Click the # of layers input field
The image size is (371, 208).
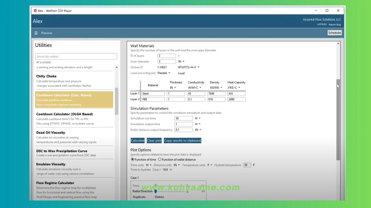pos(167,56)
